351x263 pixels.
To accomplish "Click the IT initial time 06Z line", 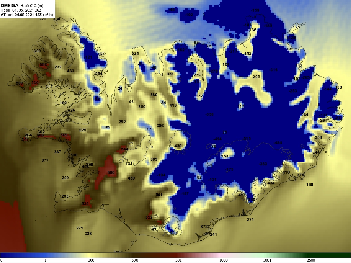I will (x=21, y=10).
